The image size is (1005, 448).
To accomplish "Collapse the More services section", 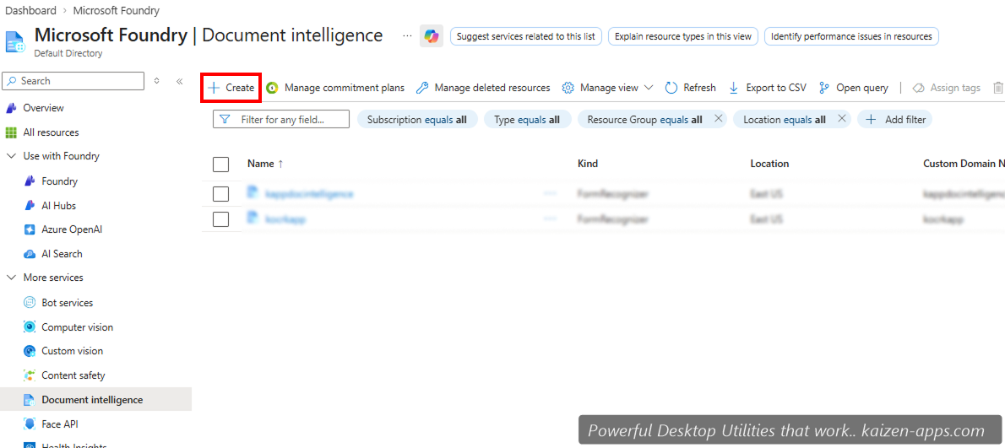I will coord(11,278).
